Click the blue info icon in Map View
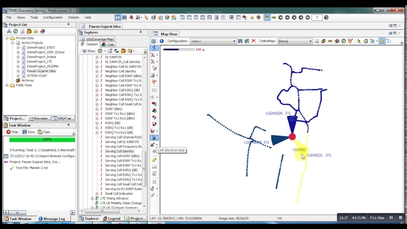Viewport: 407px width, 229px height. [162, 41]
